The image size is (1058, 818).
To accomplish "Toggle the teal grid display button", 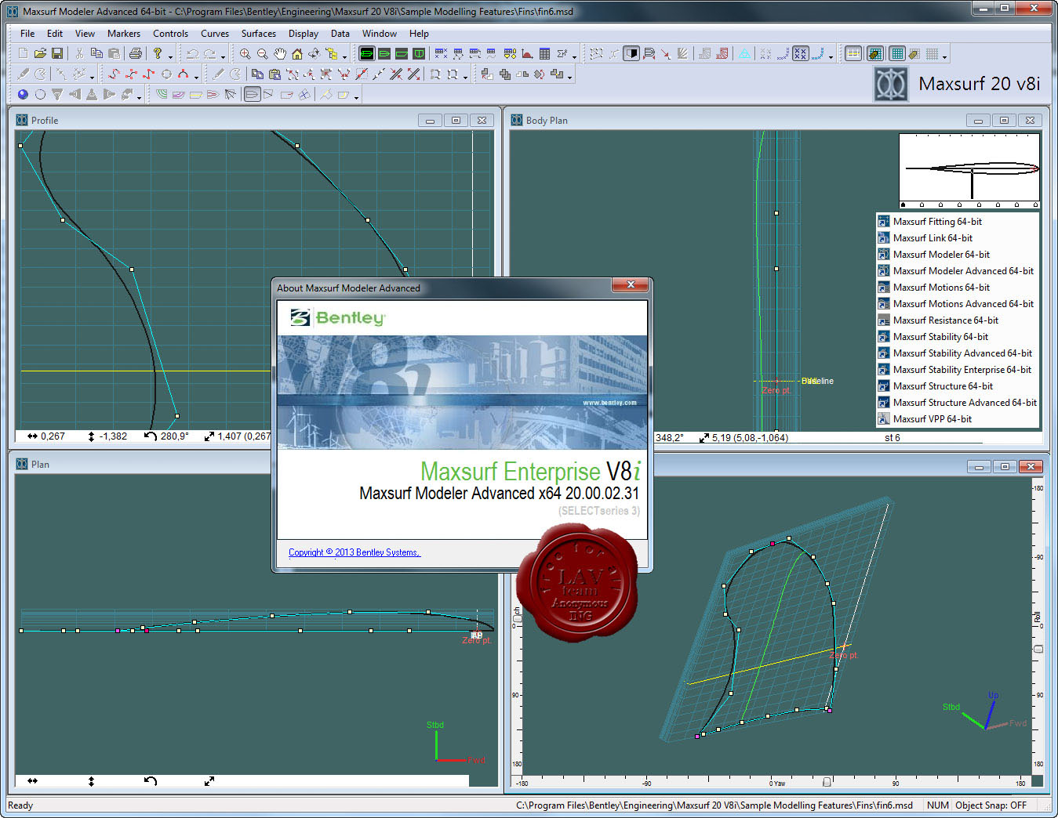I will coord(897,53).
